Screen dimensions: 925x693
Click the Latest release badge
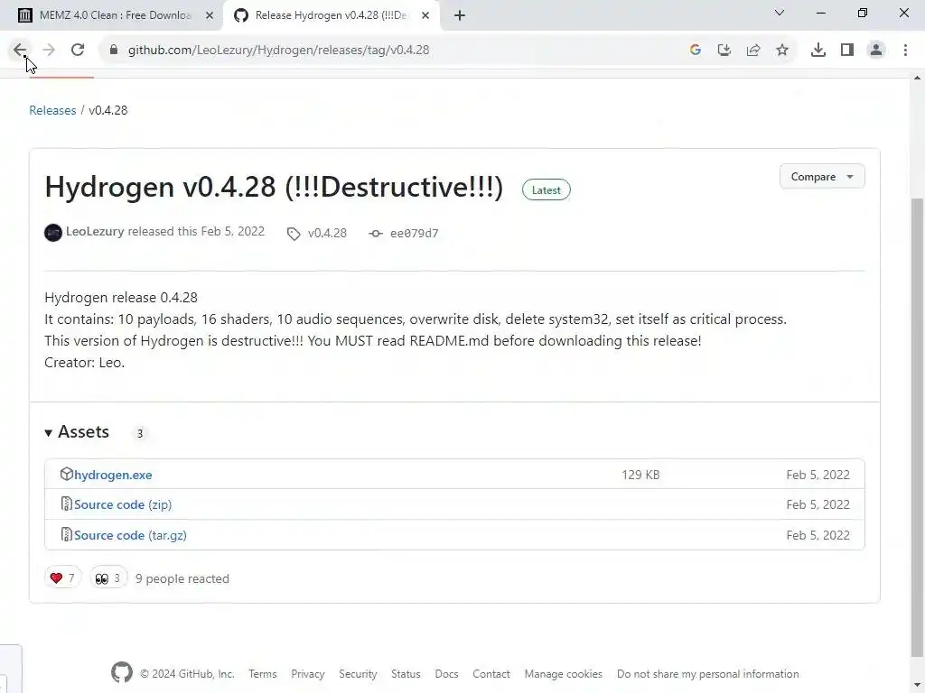click(x=546, y=189)
